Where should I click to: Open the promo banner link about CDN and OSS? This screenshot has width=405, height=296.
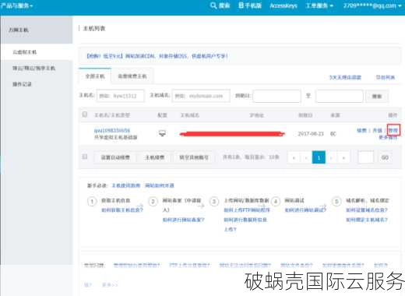(x=157, y=56)
